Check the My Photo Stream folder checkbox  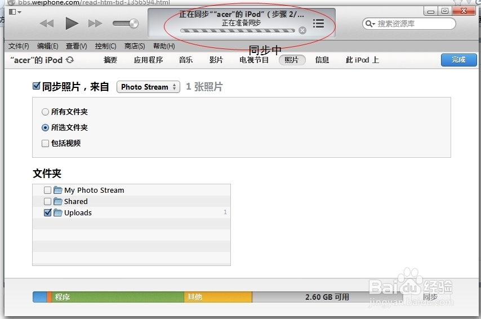click(x=47, y=190)
